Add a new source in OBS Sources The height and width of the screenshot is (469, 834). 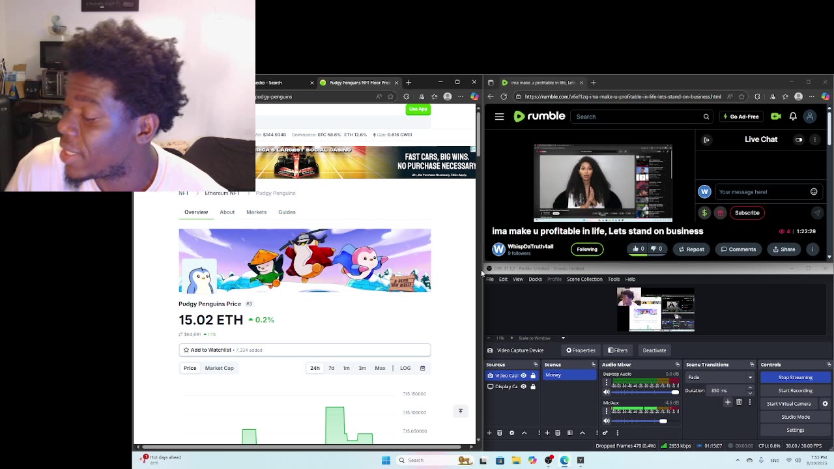(489, 433)
